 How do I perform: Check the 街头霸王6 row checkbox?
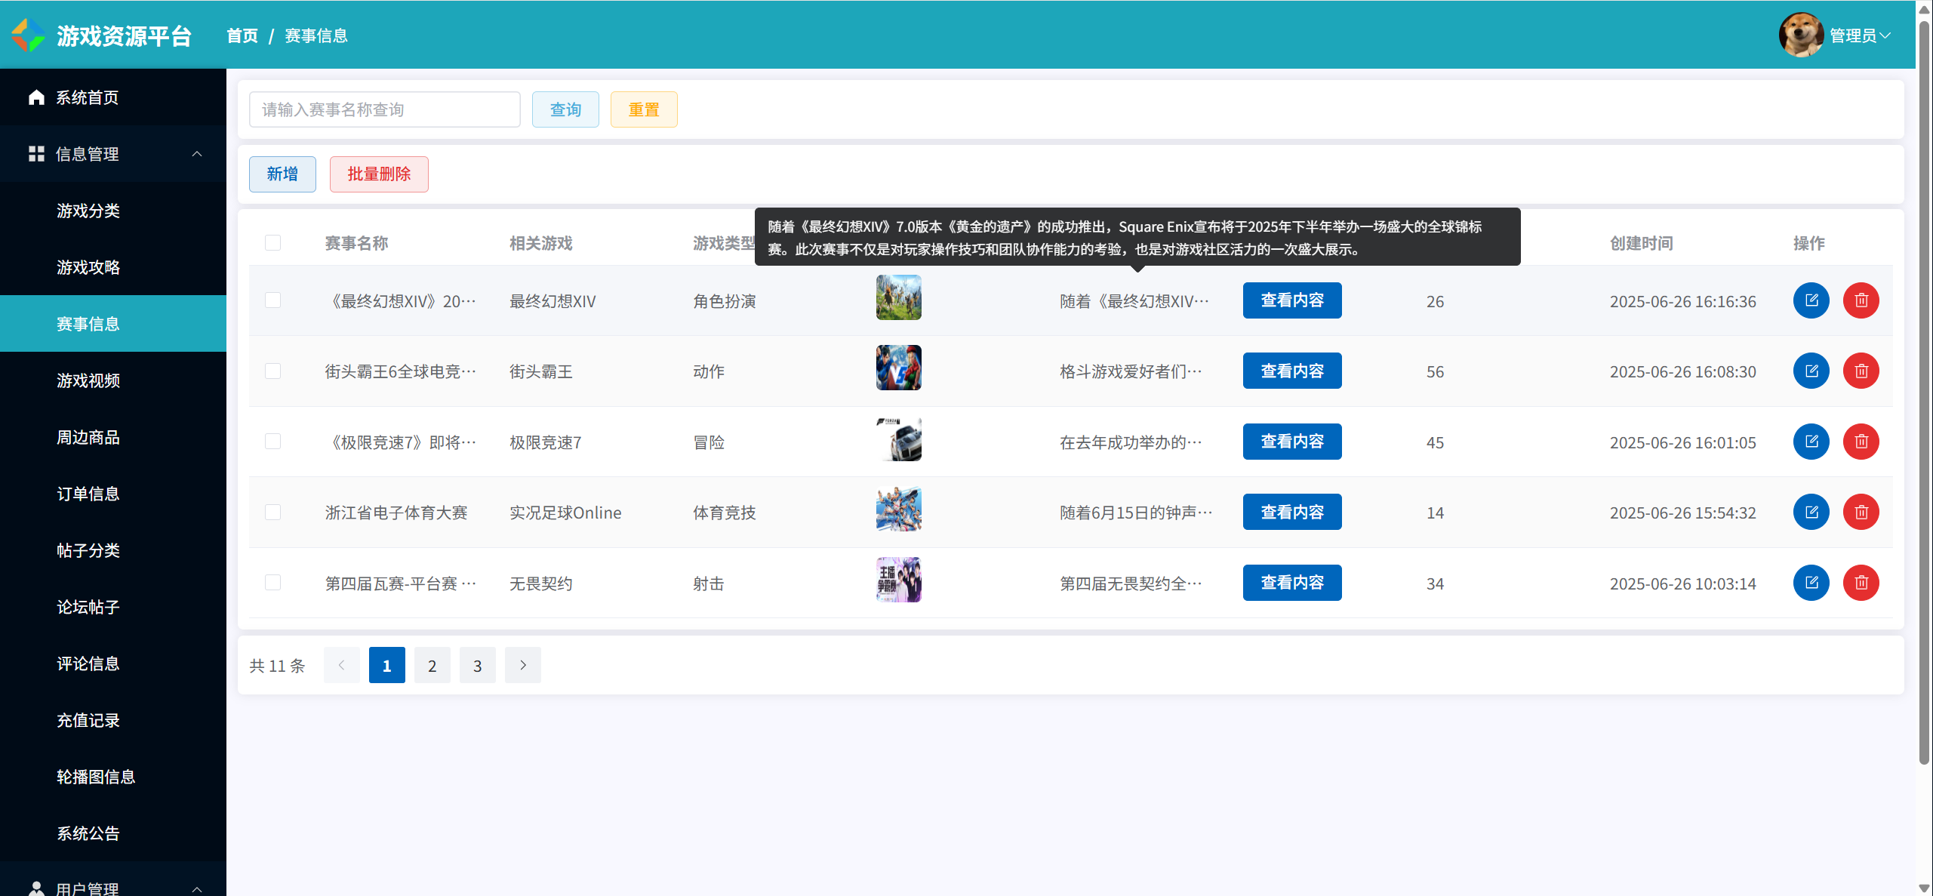pos(272,371)
